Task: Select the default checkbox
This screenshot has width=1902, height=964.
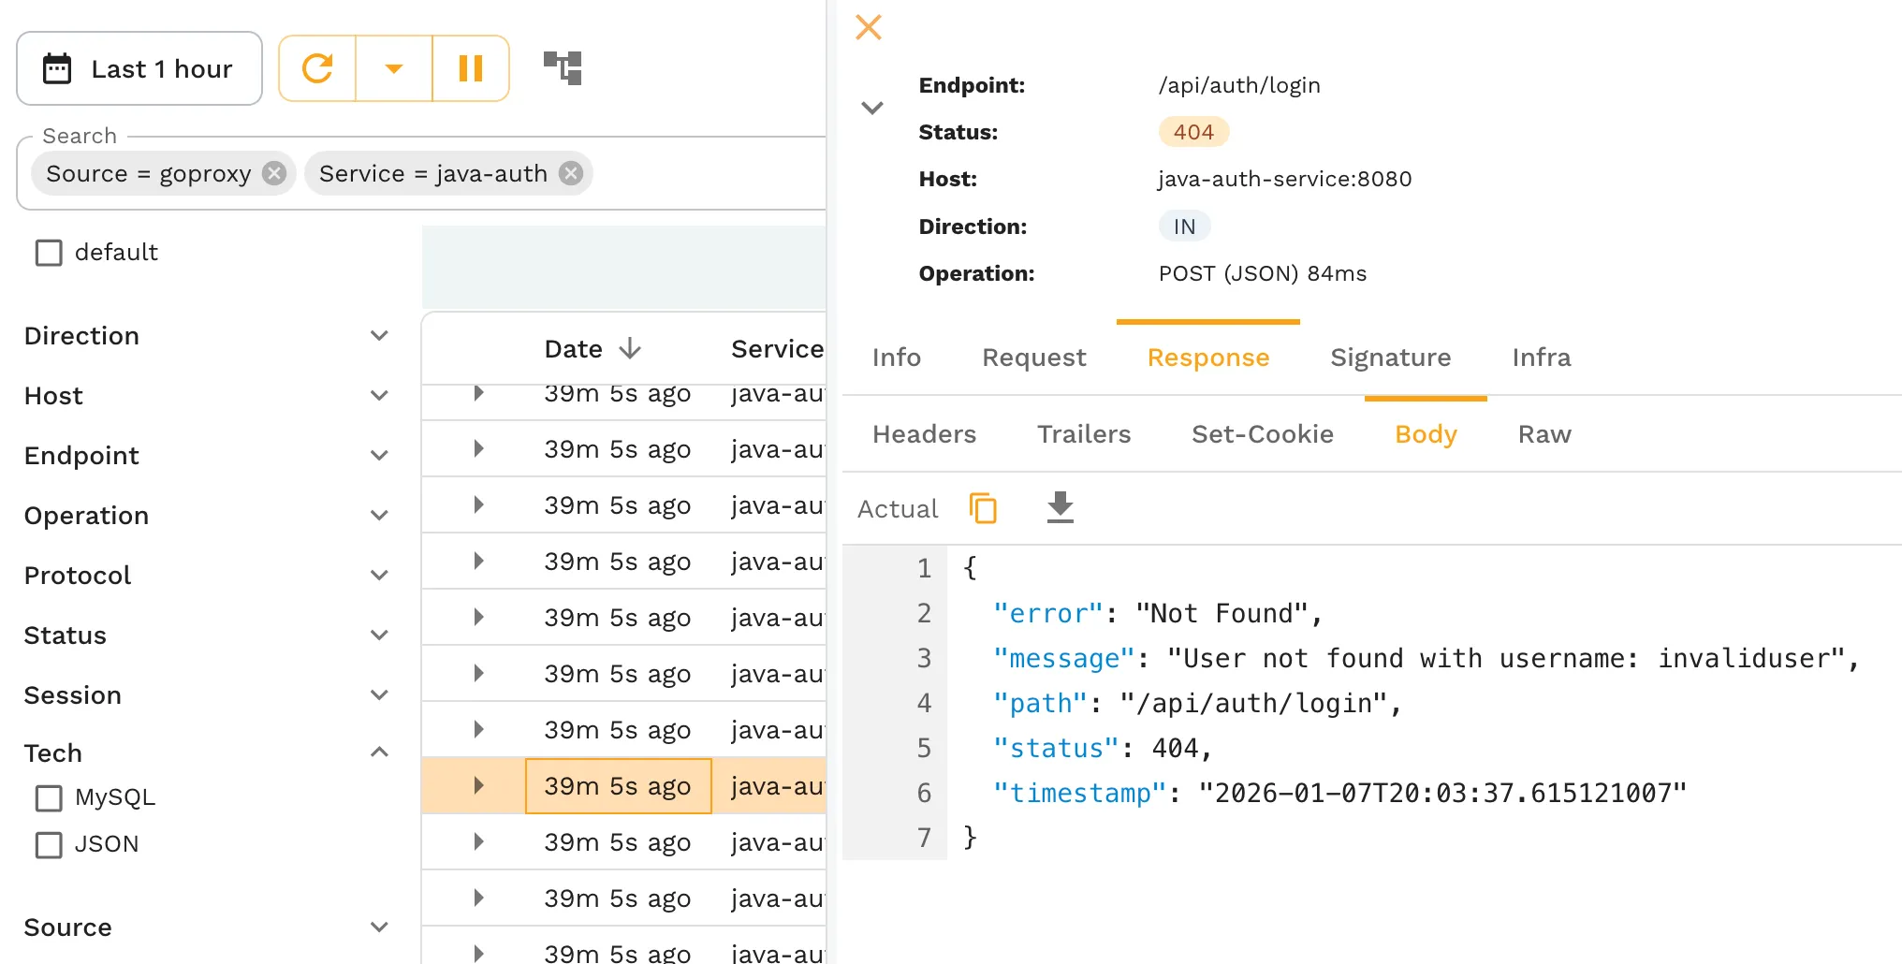Action: 49,252
